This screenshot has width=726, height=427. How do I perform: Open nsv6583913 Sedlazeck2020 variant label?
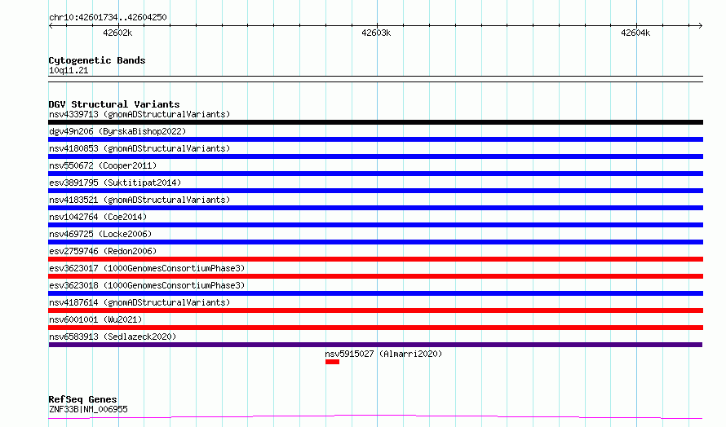point(113,337)
